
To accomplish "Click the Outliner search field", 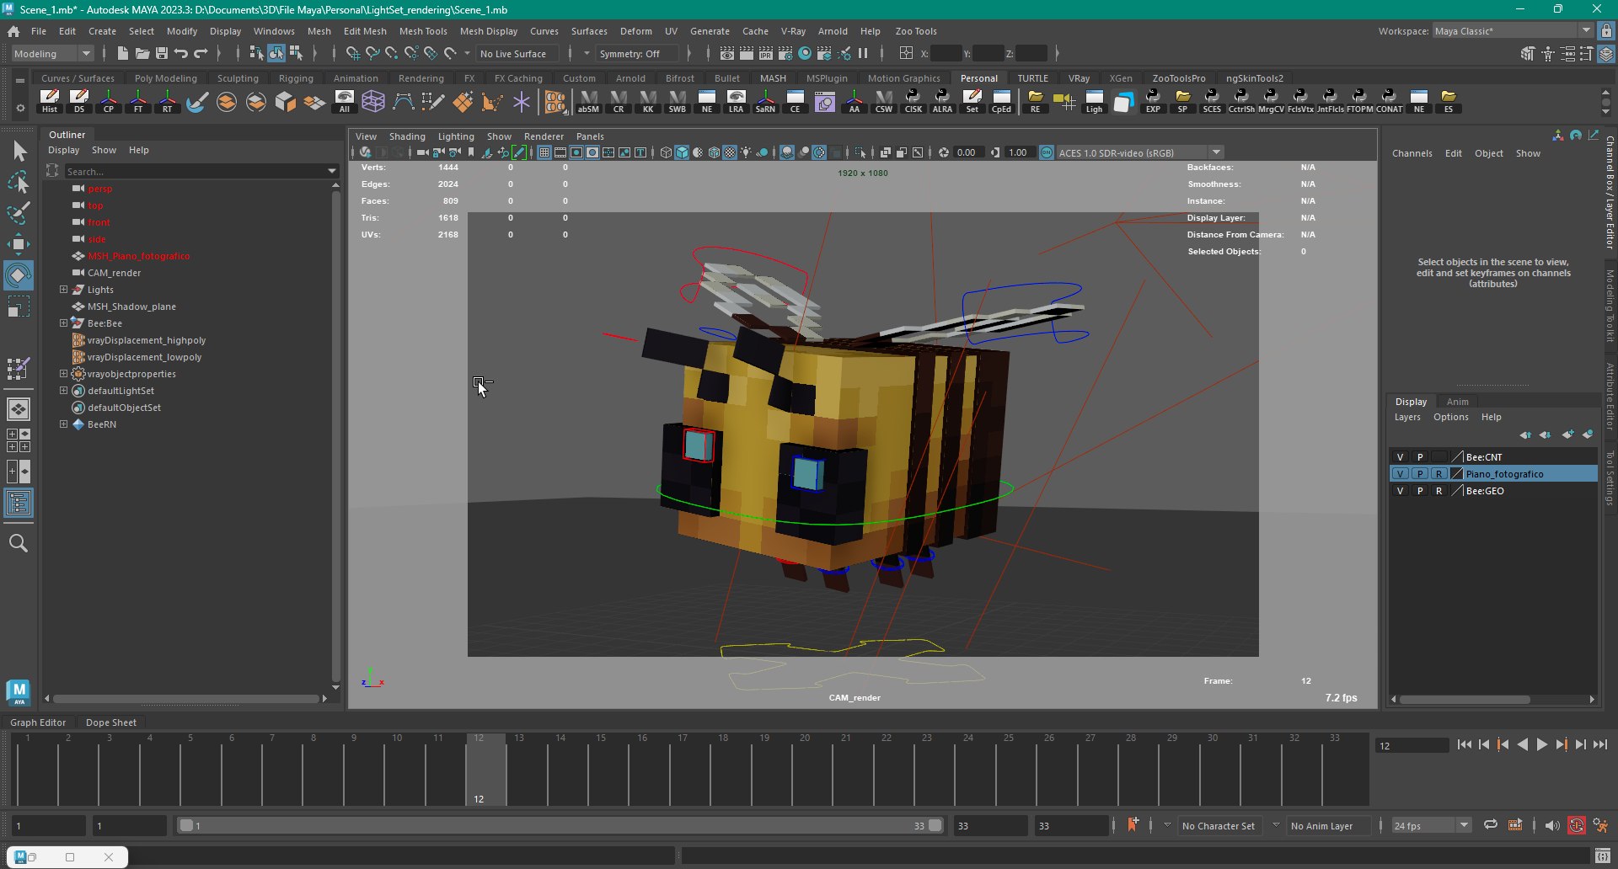I will (201, 171).
